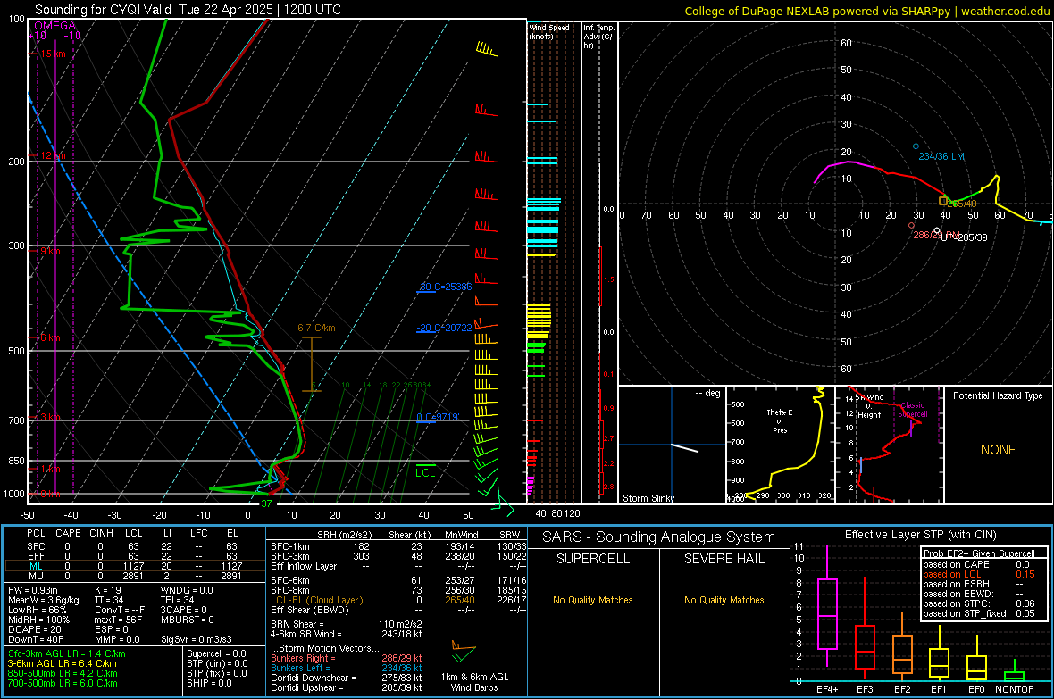
Task: Click the DCAPE = 20 value
Action: [34, 629]
